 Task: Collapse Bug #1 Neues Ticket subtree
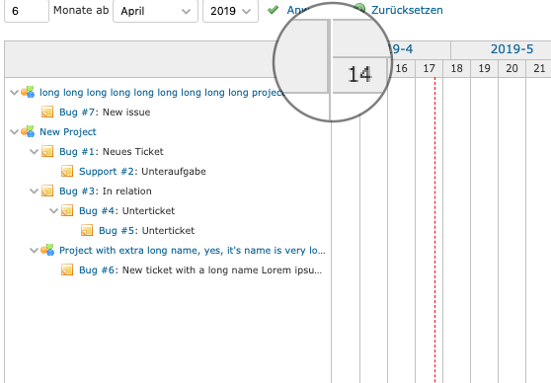(34, 151)
